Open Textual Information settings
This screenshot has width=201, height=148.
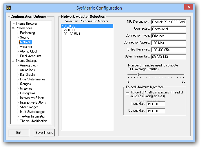pyautogui.click(x=33, y=116)
